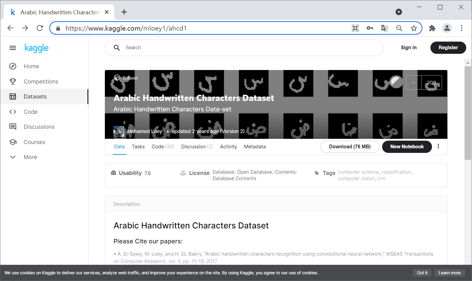Click the computer vision tag

[356, 179]
